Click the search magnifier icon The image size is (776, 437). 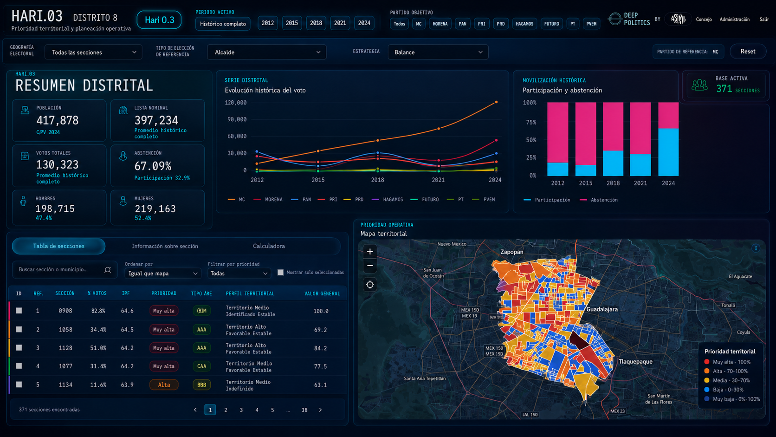pyautogui.click(x=108, y=270)
